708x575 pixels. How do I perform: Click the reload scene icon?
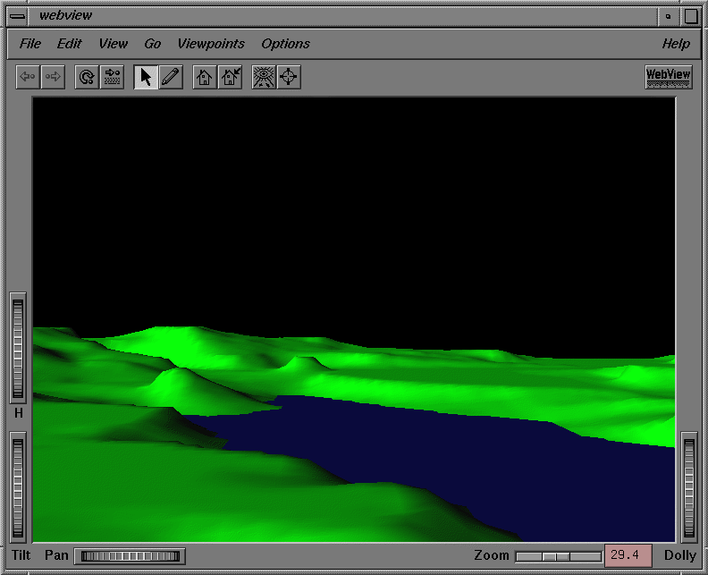click(86, 77)
